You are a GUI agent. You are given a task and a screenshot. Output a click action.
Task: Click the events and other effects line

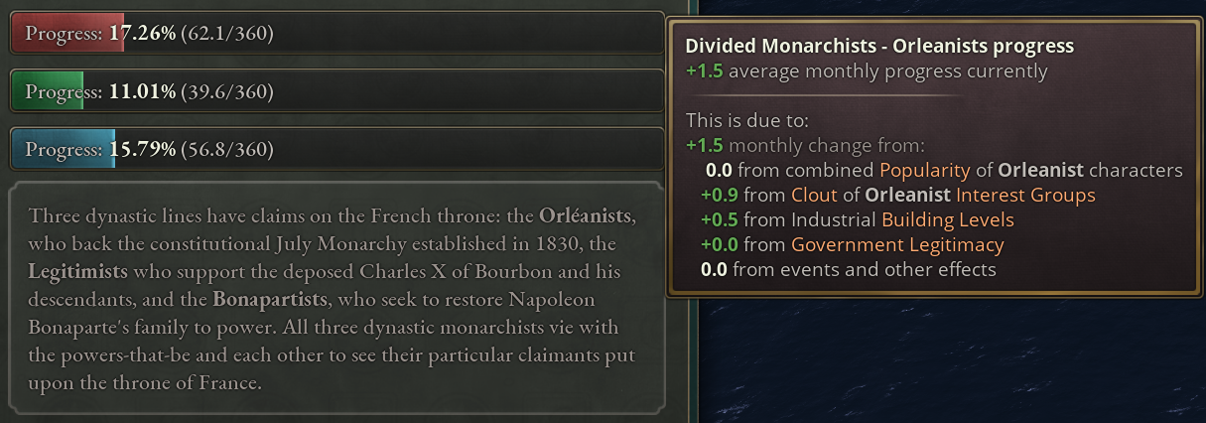pos(849,269)
